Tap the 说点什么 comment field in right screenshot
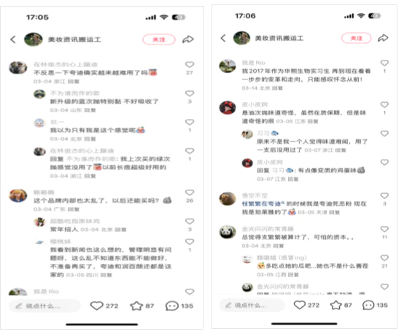404x334 pixels. [252, 305]
